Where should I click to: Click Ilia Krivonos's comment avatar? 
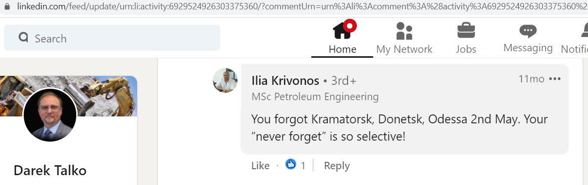pyautogui.click(x=225, y=80)
